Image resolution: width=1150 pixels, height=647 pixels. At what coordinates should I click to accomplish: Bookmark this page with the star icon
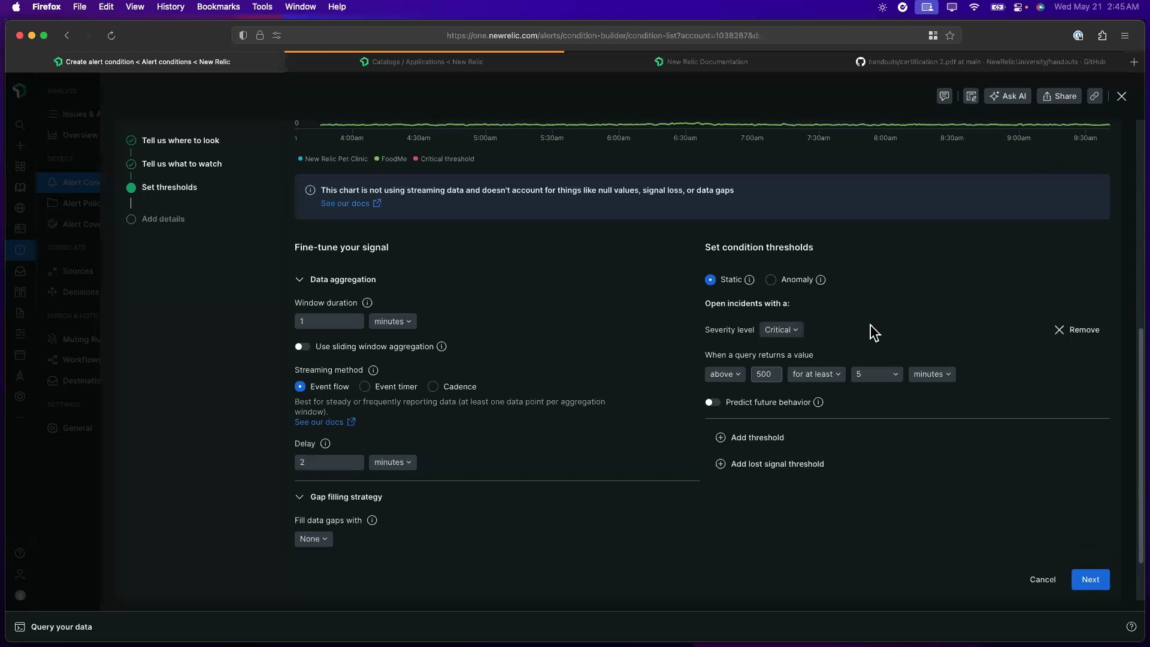point(950,36)
